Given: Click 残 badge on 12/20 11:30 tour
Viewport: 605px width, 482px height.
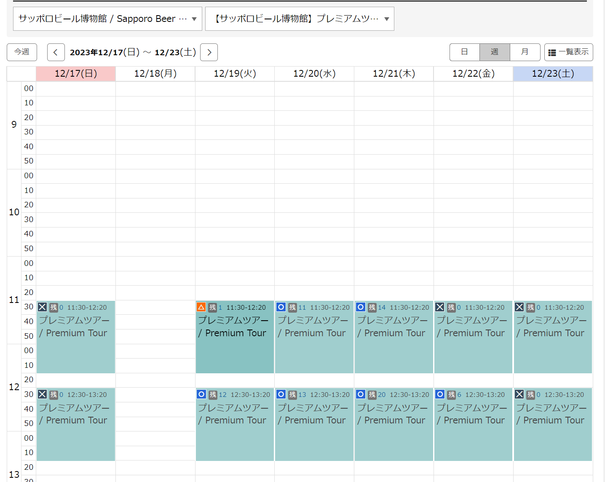Looking at the screenshot, I should tap(292, 308).
